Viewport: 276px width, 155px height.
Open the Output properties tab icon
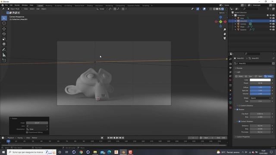pyautogui.click(x=230, y=68)
